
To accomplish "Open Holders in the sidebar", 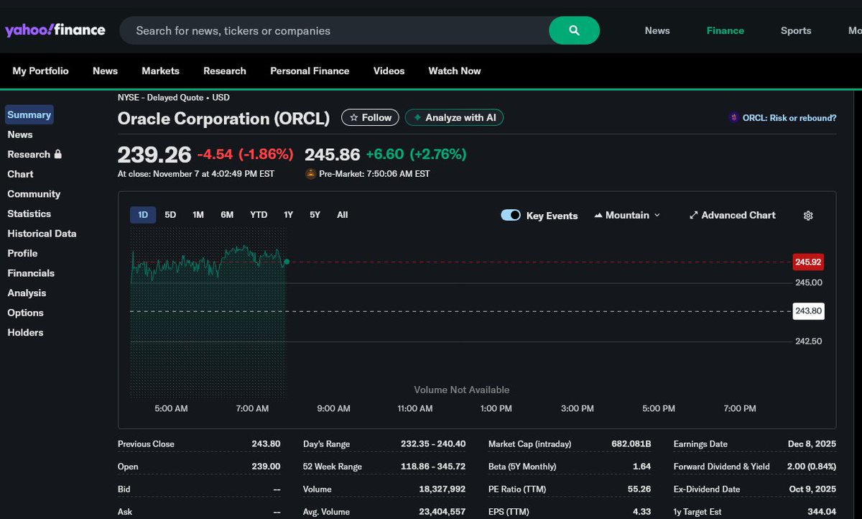I will pos(25,332).
